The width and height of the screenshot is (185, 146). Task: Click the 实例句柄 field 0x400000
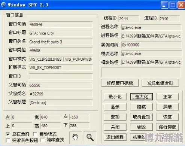pos(151,45)
